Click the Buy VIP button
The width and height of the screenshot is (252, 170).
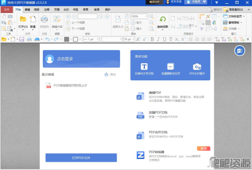pyautogui.click(x=154, y=2)
